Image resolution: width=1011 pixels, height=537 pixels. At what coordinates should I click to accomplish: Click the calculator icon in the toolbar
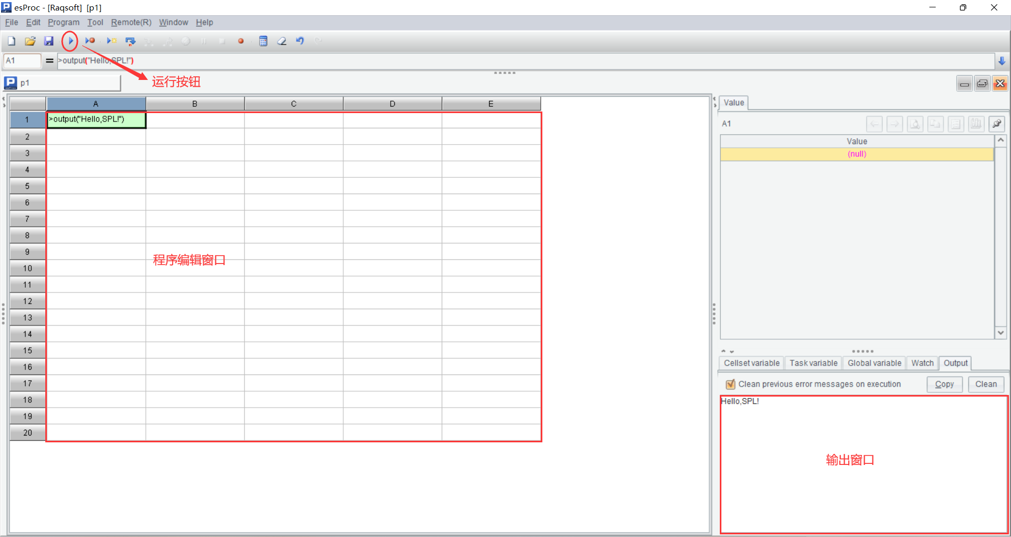pos(263,41)
